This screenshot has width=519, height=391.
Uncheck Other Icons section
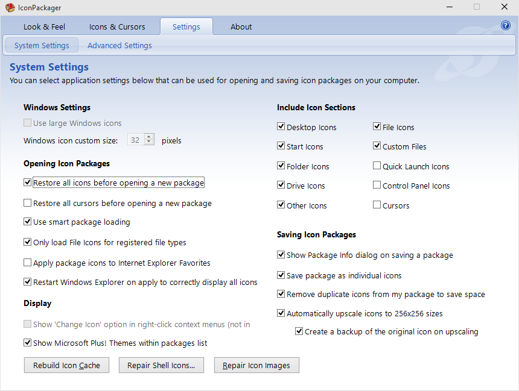[x=281, y=205]
